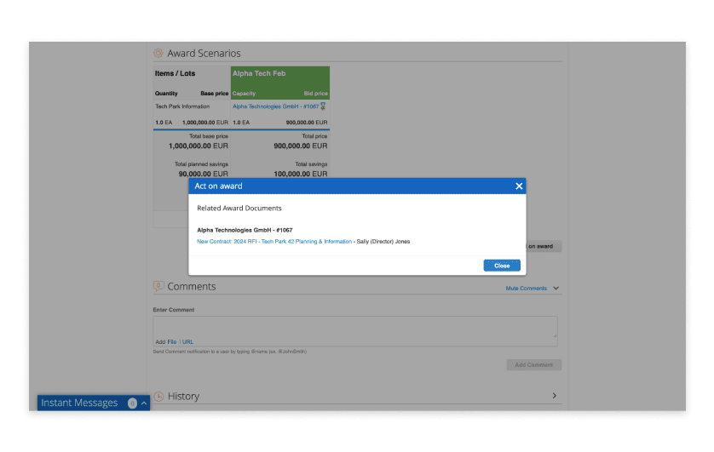Close the Act on award dialog with X

[519, 186]
